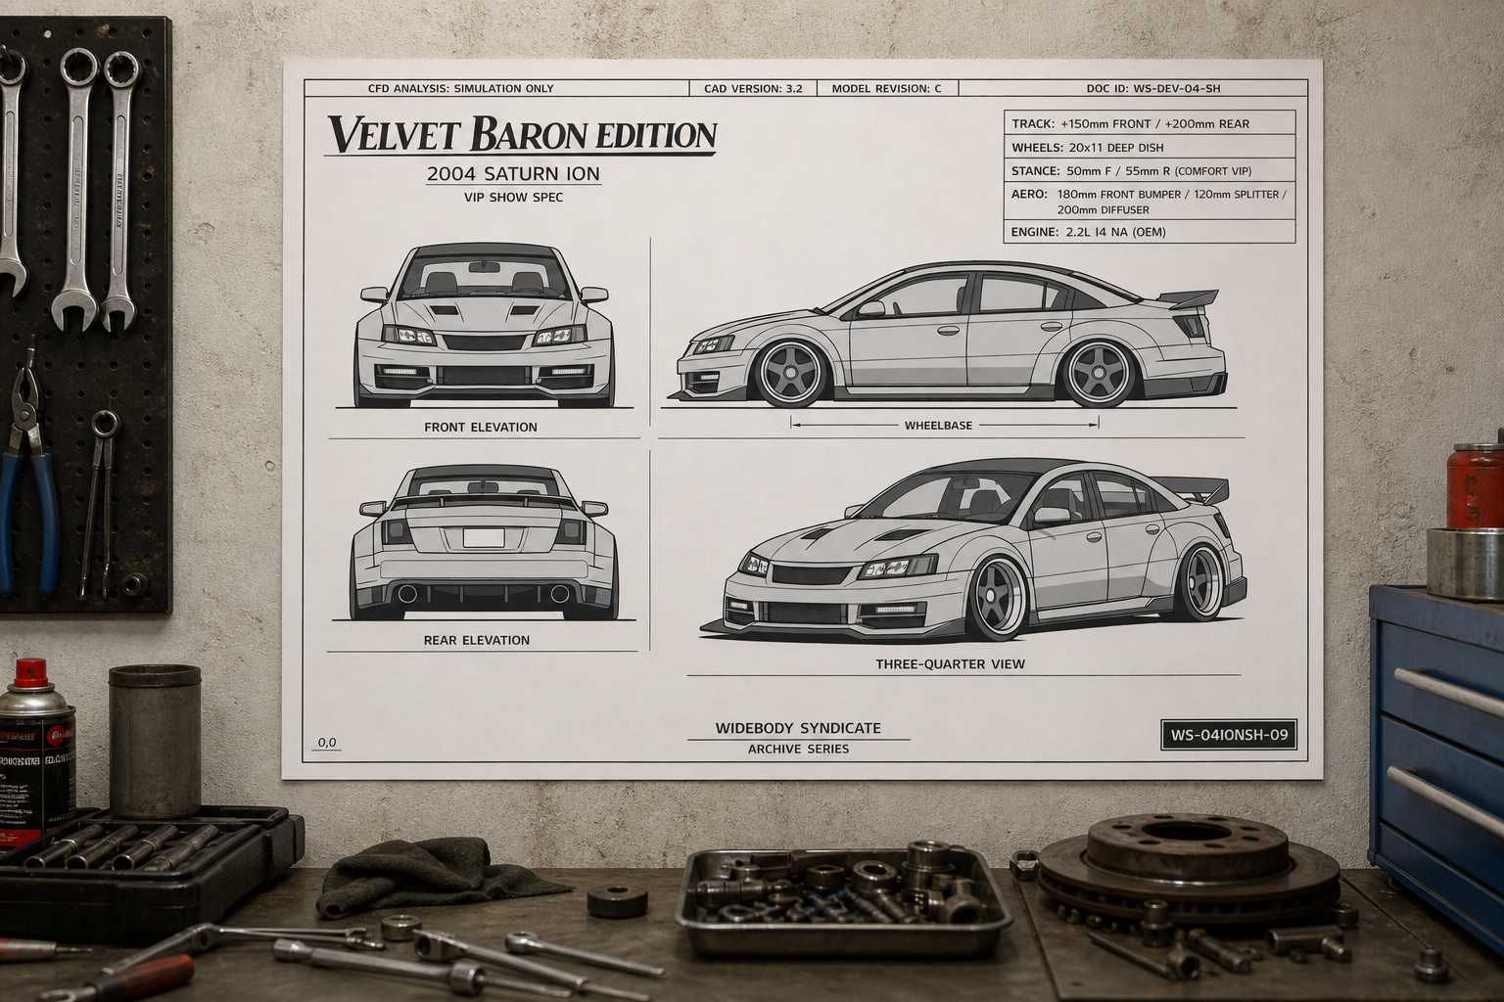The width and height of the screenshot is (1504, 1002).
Task: Select the '2004 SATURN ION' subtitle
Action: [x=513, y=174]
